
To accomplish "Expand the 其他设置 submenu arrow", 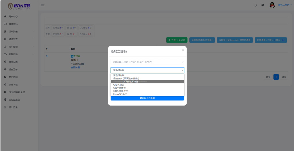I will point(33,62).
